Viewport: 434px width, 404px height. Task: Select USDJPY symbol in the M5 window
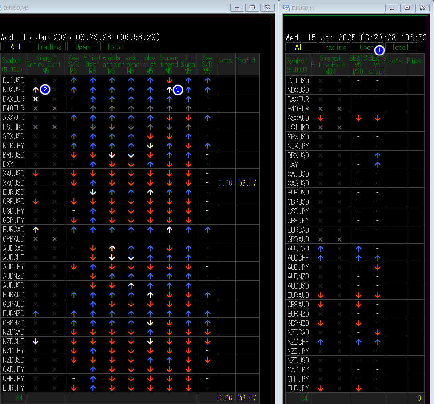tap(13, 211)
